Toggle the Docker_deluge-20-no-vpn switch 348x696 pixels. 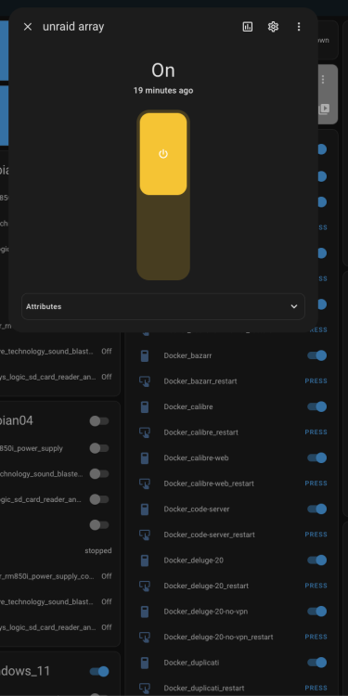click(x=317, y=612)
